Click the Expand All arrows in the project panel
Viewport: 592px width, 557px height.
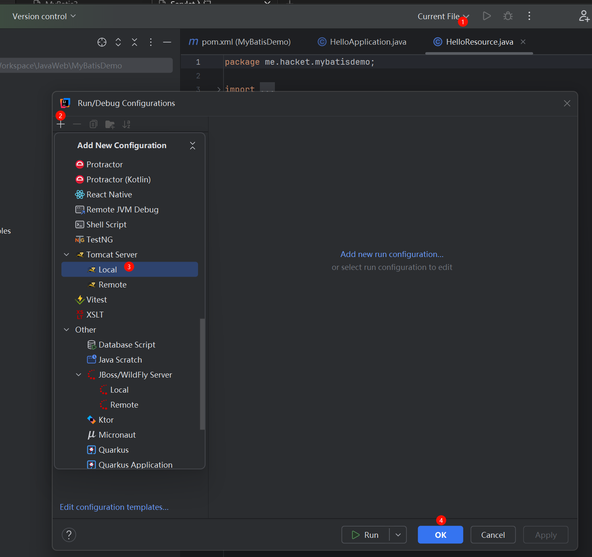(x=118, y=42)
